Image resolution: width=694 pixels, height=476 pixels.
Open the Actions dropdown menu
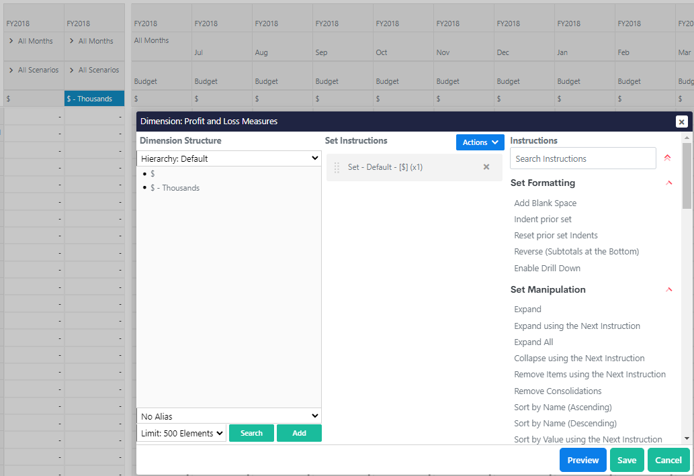(480, 142)
